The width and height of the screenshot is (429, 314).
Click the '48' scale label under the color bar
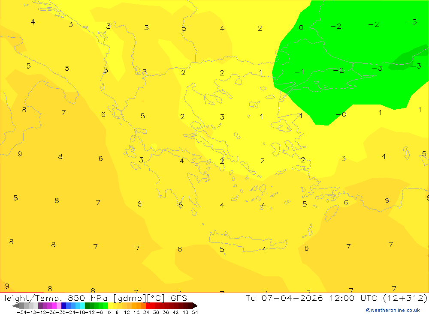(185, 312)
